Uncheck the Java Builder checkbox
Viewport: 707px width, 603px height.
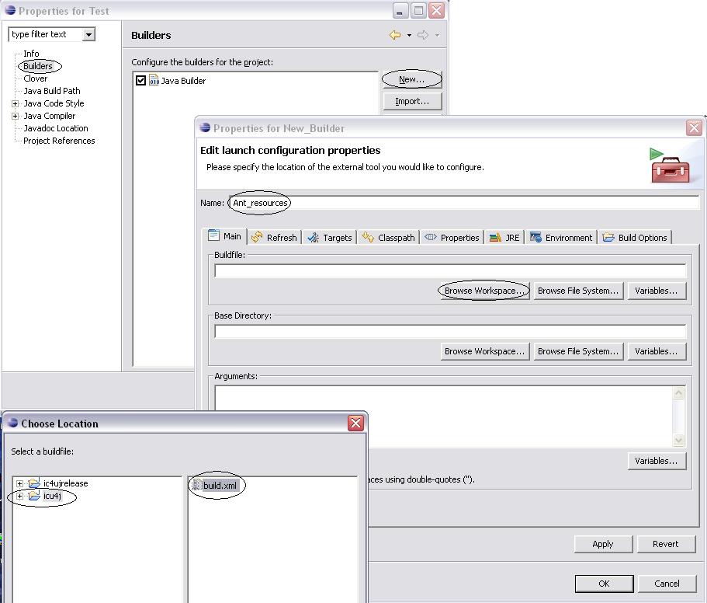(x=140, y=81)
